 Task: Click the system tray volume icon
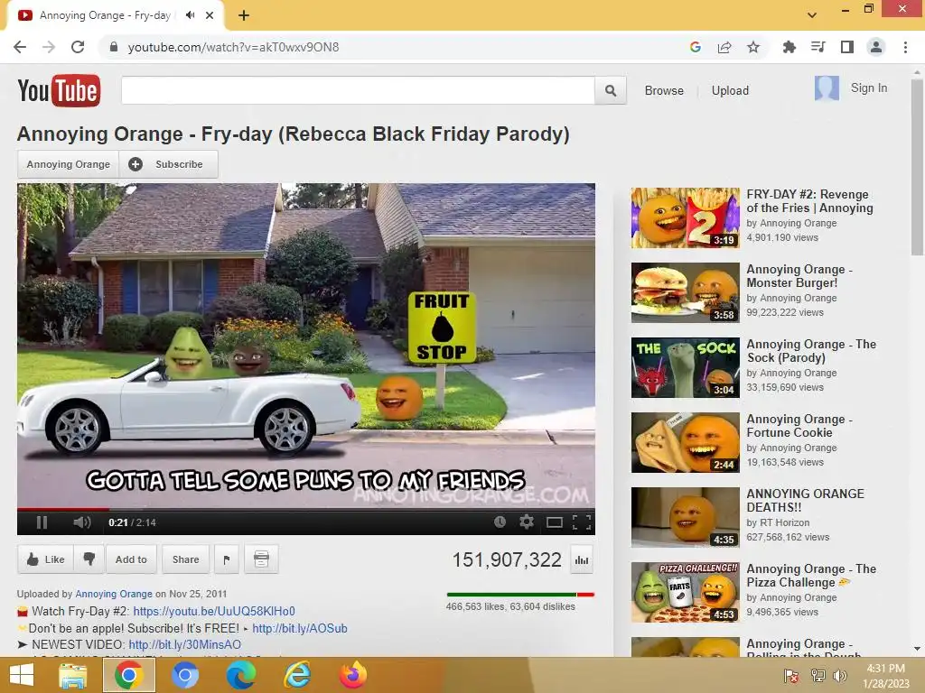click(840, 675)
